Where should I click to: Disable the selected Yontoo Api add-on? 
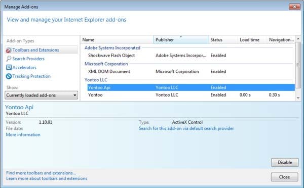click(285, 162)
